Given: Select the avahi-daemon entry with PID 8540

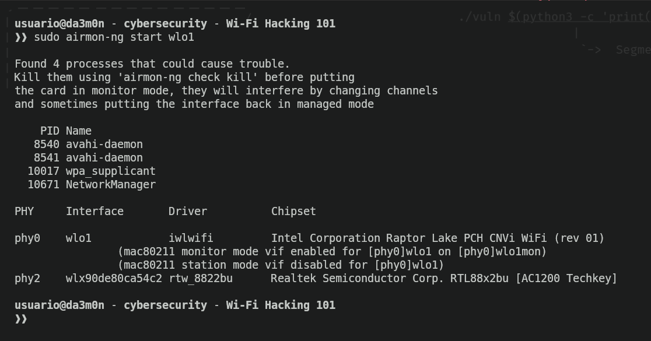Looking at the screenshot, I should [104, 144].
